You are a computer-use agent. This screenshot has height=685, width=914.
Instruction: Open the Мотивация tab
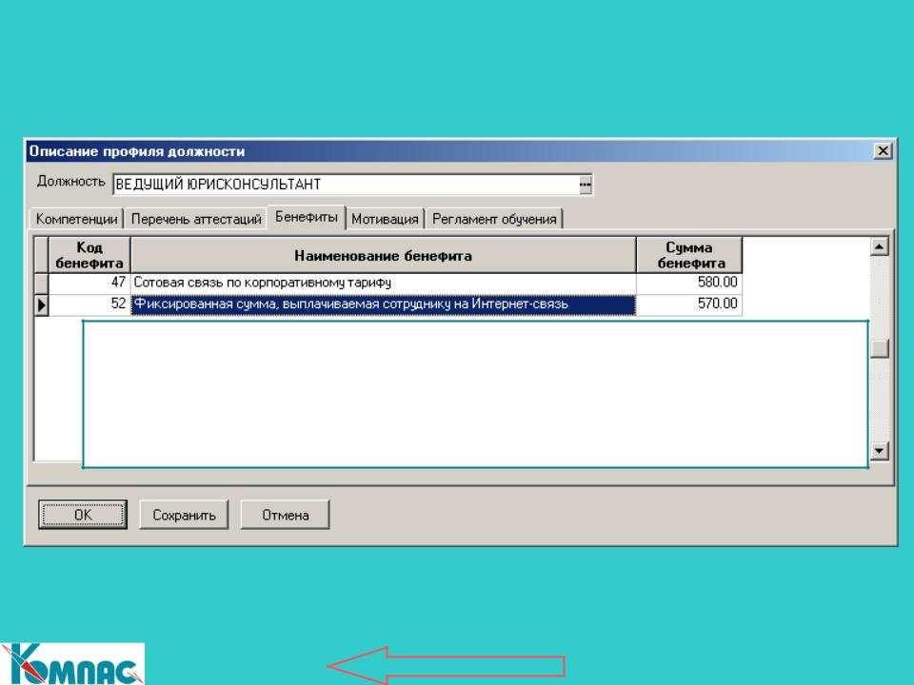385,219
